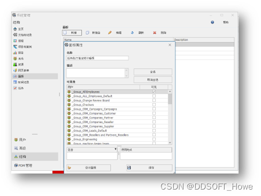Click the Save (保存) button in the dialog
This screenshot has width=261, height=196.
tap(149, 168)
